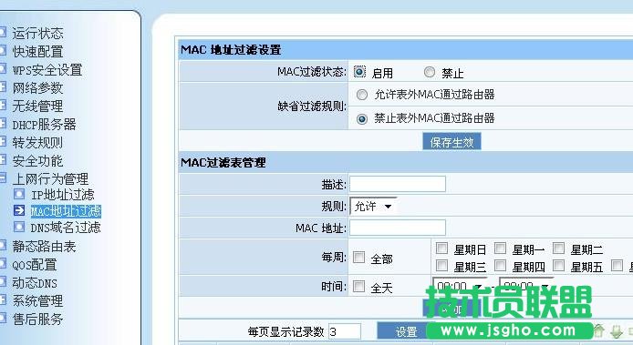Click the arrow icon beside MAC地址过滤
Image resolution: width=633 pixels, height=345 pixels.
(19, 210)
